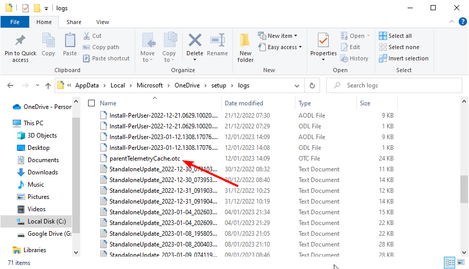Click the Forward navigation arrow

pyautogui.click(x=26, y=85)
